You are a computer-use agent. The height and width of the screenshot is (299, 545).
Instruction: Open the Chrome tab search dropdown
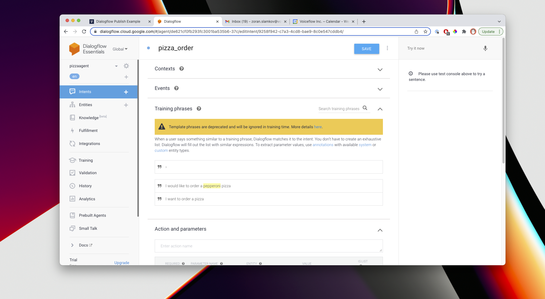(x=499, y=22)
